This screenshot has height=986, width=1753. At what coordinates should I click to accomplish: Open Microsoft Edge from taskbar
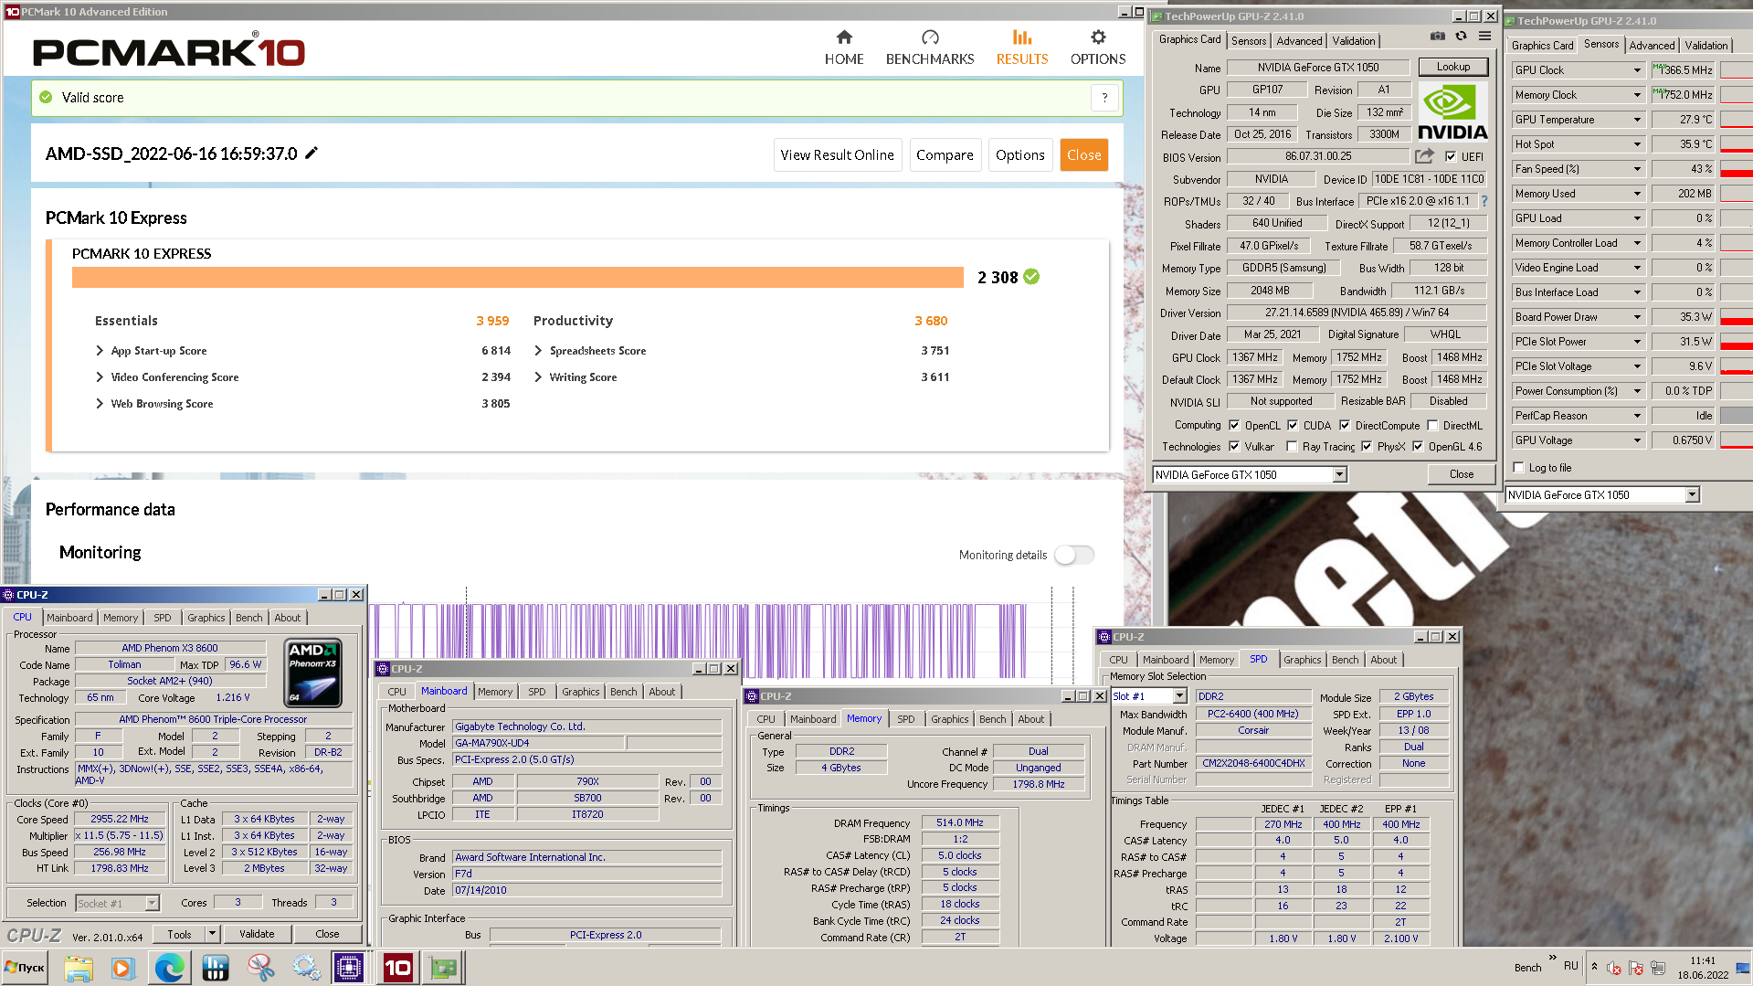(x=169, y=968)
